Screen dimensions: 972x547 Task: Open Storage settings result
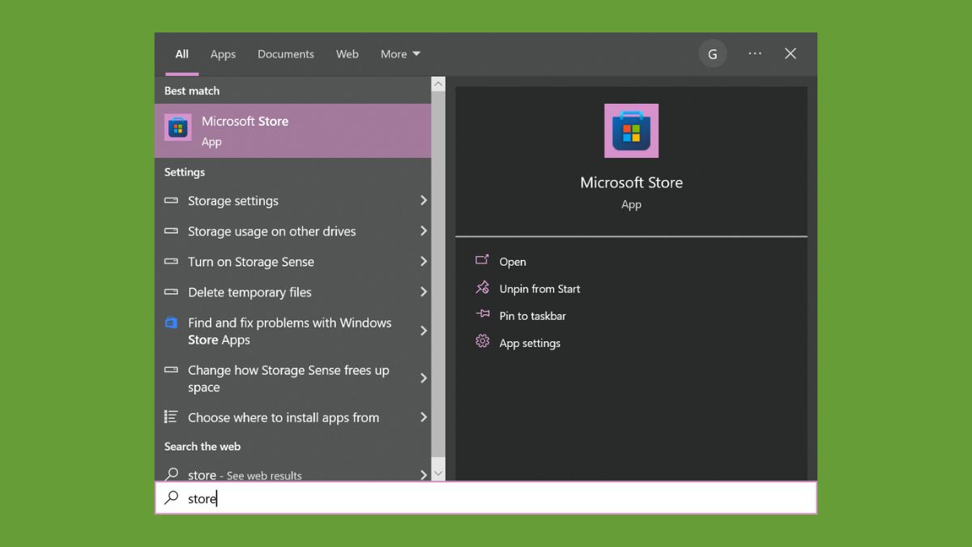pos(292,200)
